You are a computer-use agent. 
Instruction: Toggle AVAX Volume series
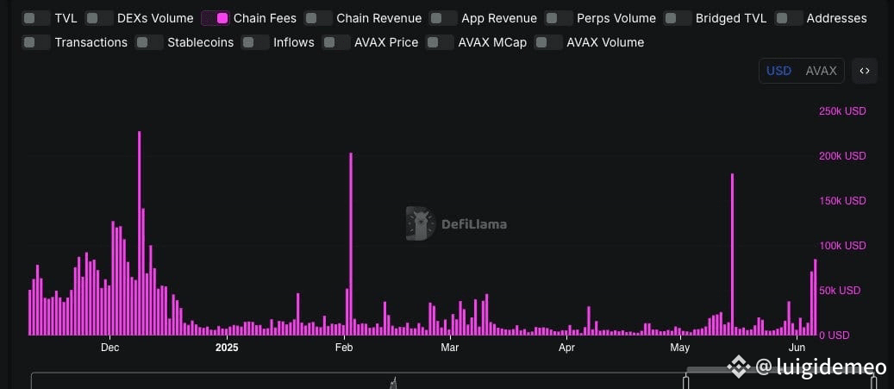(548, 42)
